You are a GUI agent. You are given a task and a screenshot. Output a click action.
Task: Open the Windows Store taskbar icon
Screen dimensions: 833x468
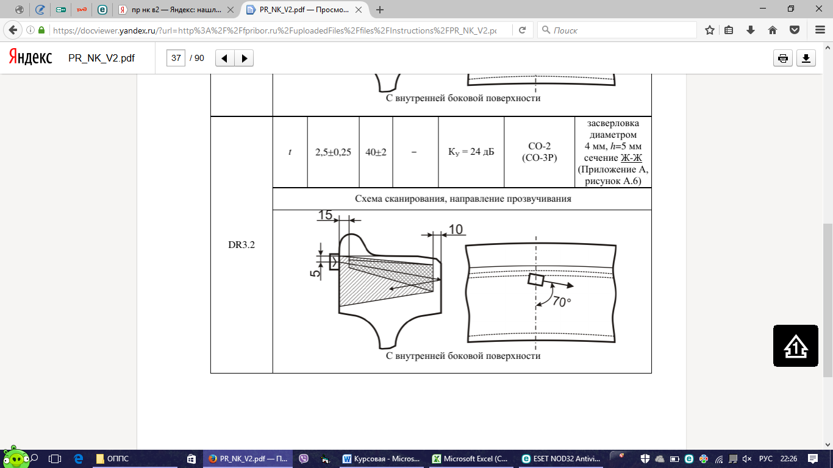(x=191, y=458)
